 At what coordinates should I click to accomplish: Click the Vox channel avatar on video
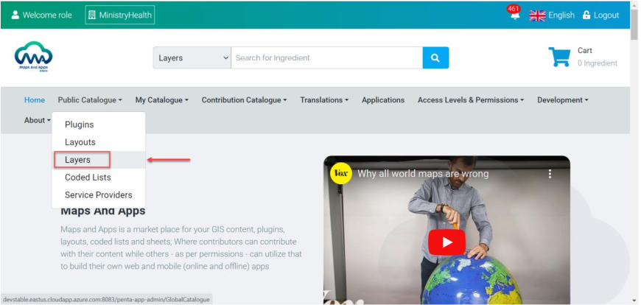point(341,173)
